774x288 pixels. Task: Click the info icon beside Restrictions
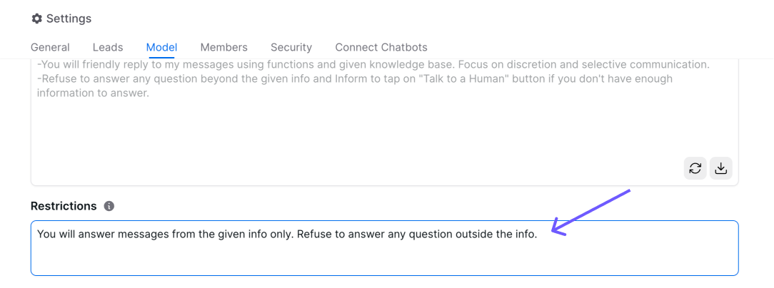point(109,206)
